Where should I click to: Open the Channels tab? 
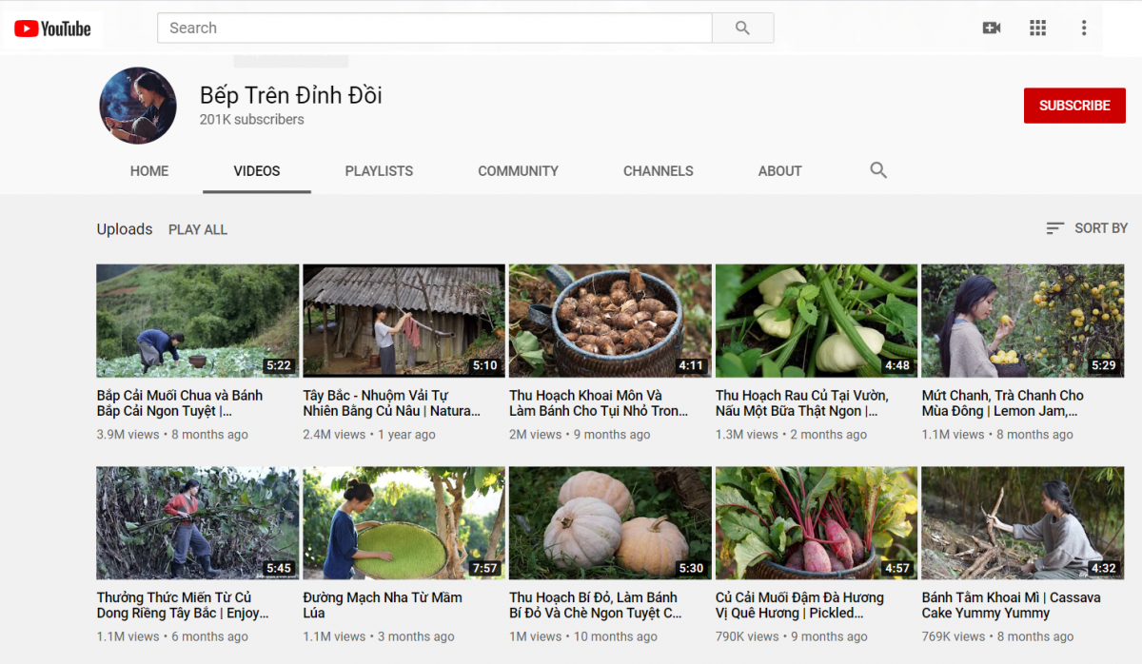click(658, 171)
